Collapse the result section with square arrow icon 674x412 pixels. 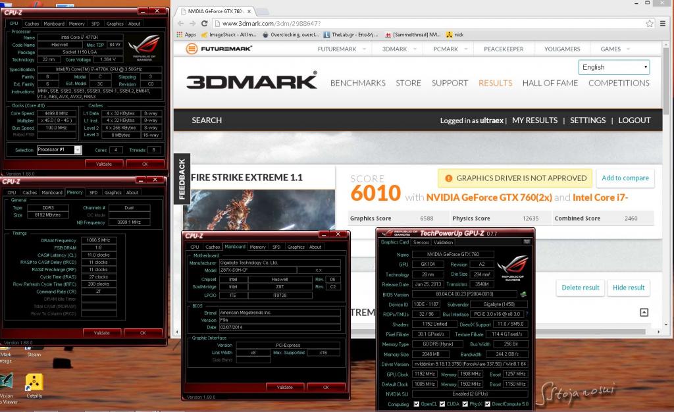click(644, 313)
